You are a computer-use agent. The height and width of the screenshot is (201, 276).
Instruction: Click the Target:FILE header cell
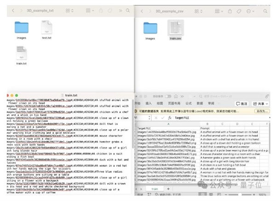[168, 128]
